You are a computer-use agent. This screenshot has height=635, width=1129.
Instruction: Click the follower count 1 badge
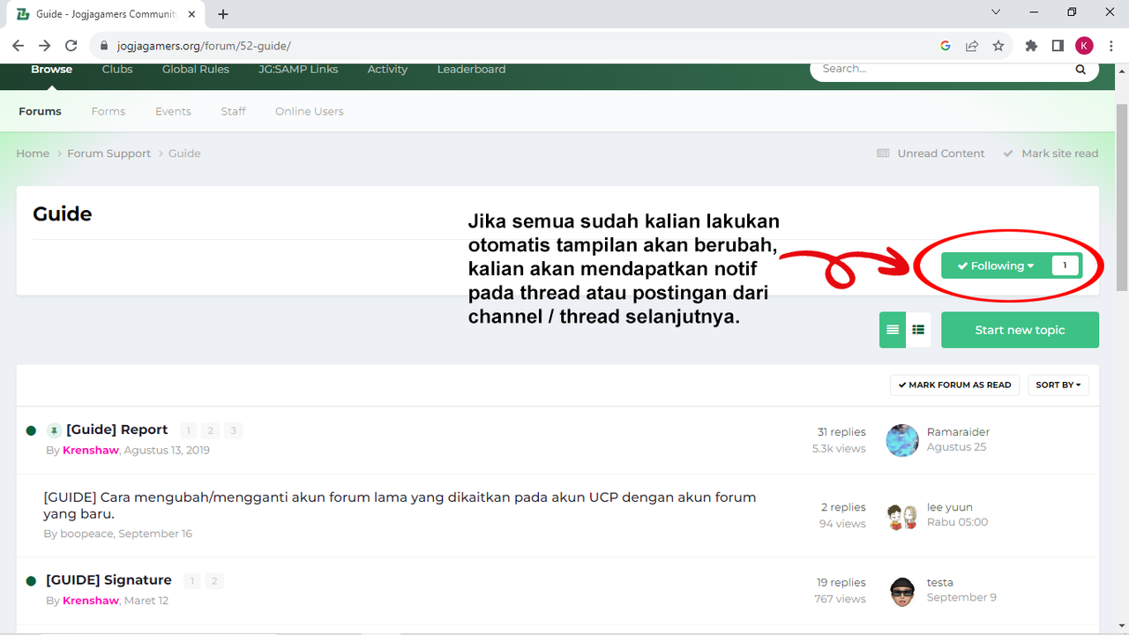1065,265
